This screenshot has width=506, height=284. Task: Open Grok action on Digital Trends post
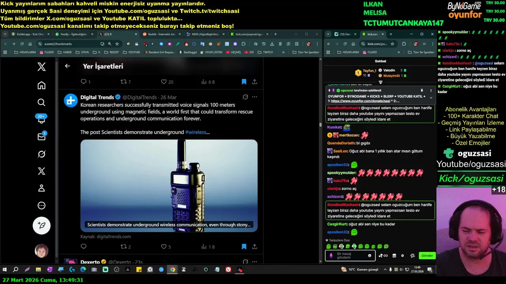click(245, 97)
